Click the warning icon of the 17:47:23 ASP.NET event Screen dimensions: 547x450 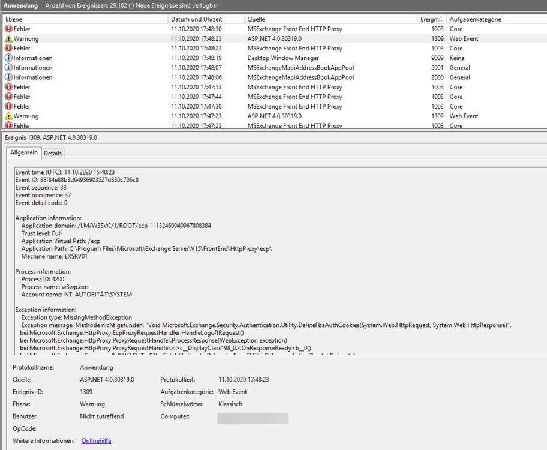pos(8,116)
